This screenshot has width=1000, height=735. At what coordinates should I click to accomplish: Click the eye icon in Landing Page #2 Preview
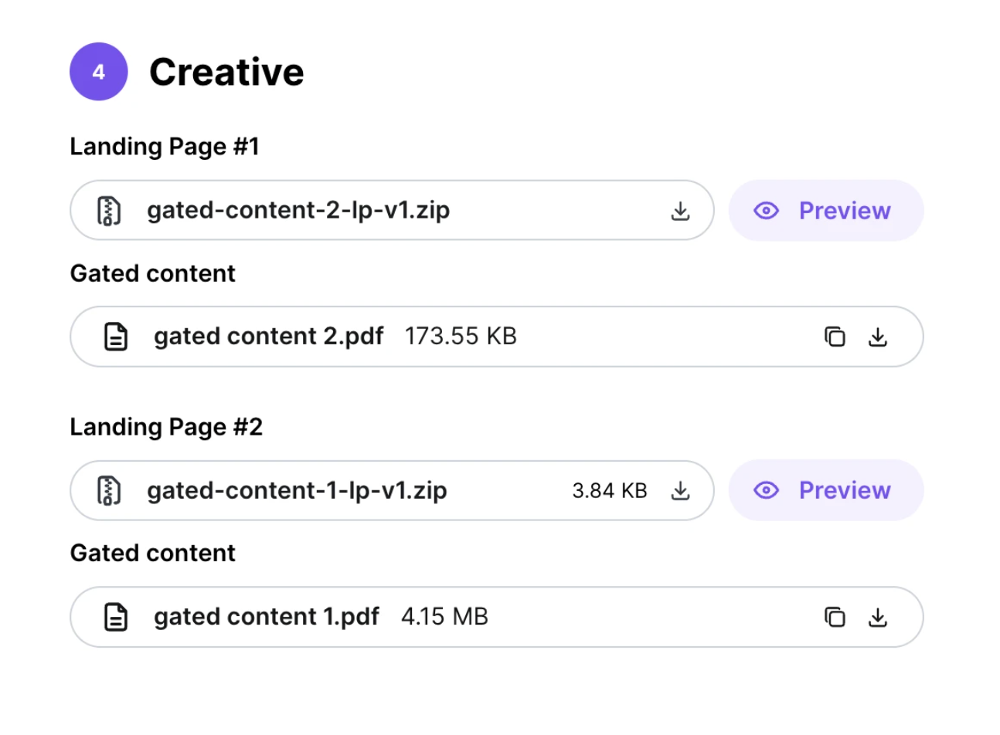click(766, 490)
